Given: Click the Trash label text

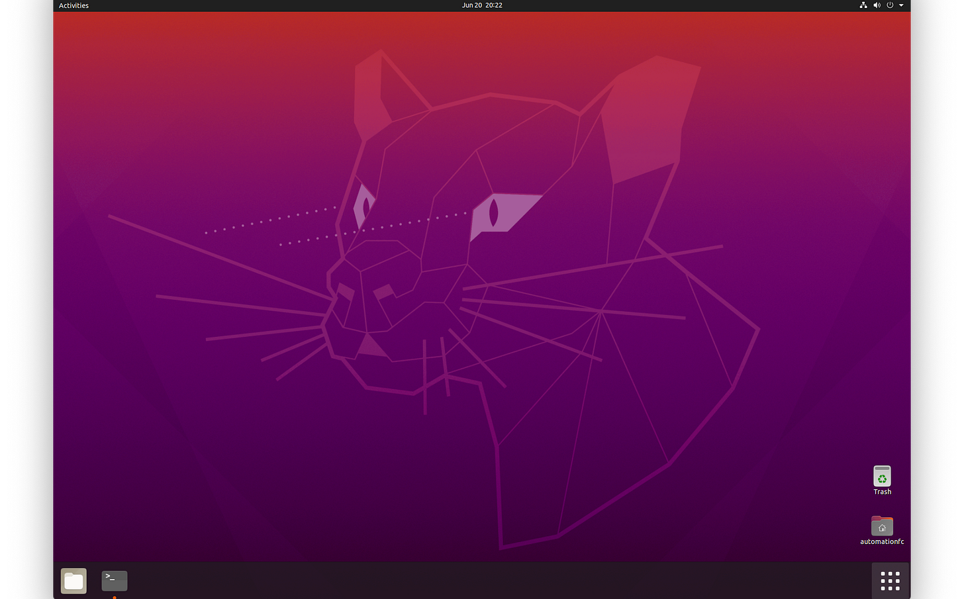Looking at the screenshot, I should point(882,492).
